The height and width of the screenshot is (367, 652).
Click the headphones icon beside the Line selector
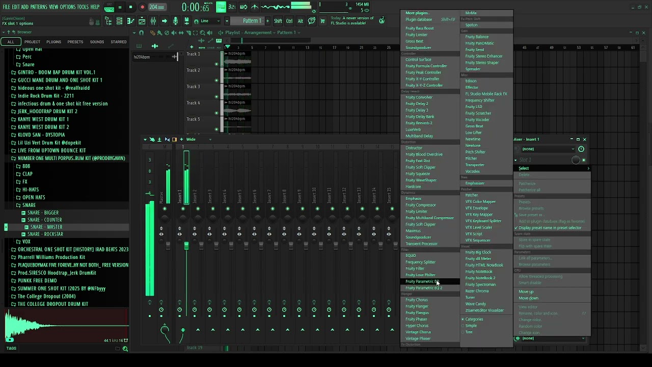196,21
